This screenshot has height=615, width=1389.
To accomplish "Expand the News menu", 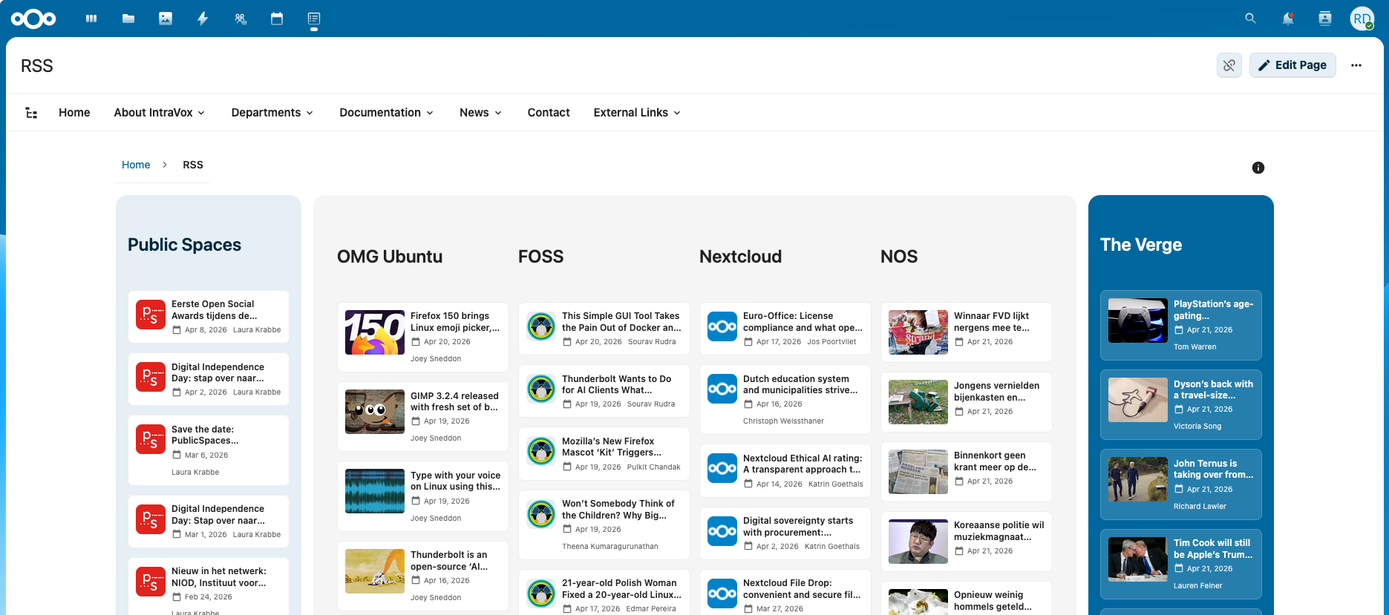I will point(481,113).
